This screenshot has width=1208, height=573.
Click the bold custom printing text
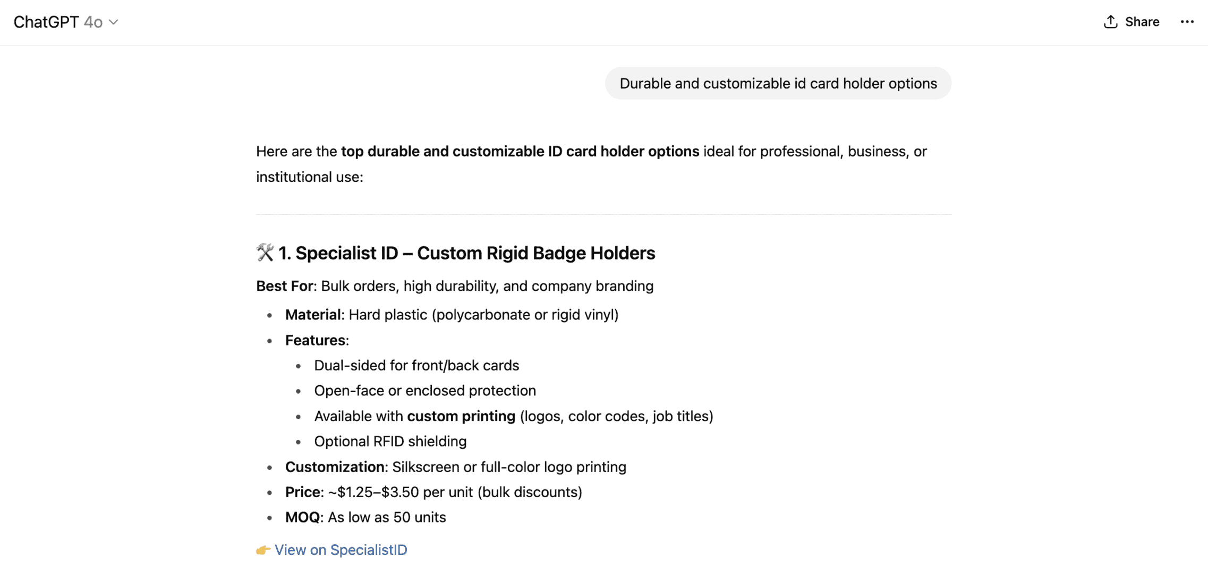(461, 416)
